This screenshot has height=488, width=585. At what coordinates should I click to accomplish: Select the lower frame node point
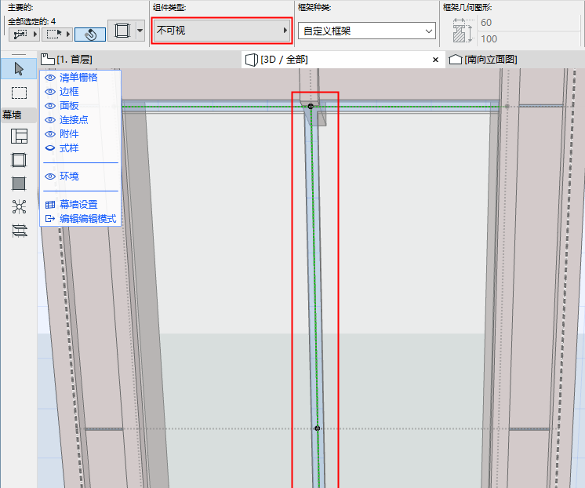click(x=317, y=428)
